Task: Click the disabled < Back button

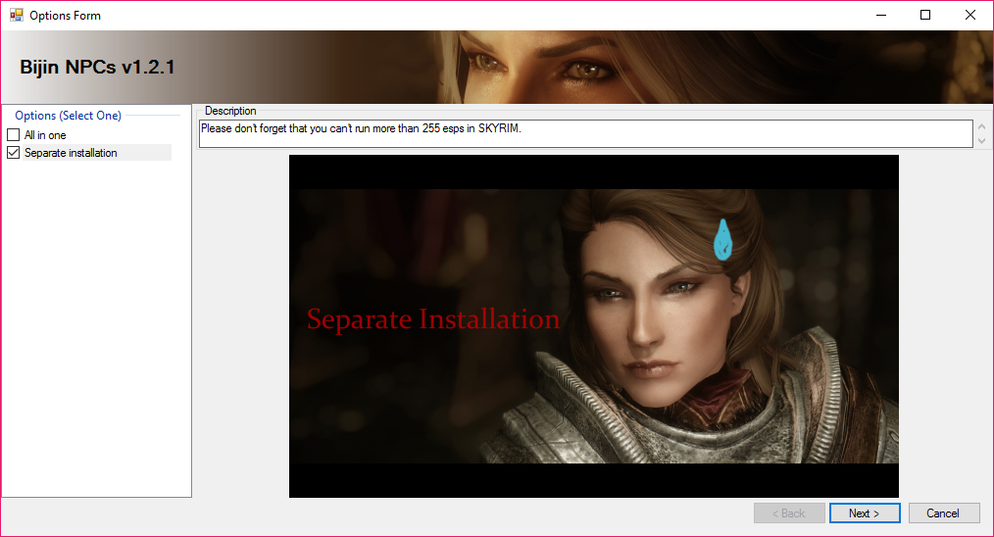Action: coord(789,513)
